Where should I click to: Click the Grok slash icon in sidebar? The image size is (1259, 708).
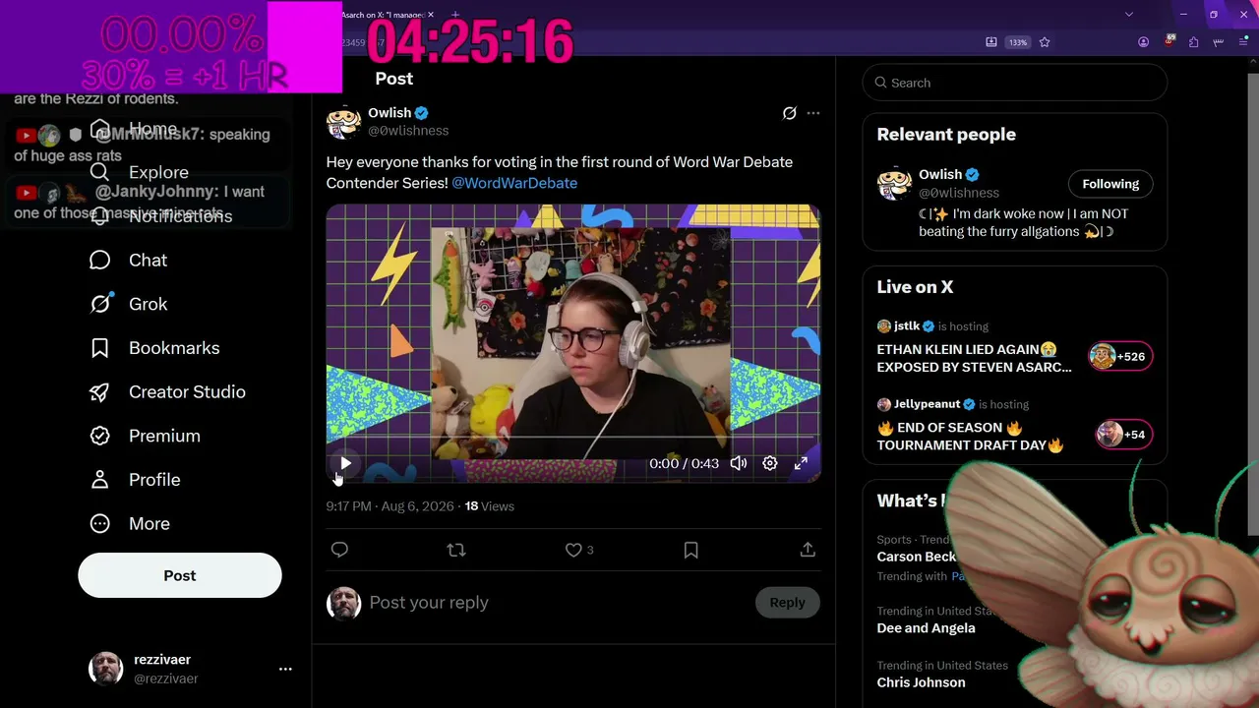tap(99, 304)
